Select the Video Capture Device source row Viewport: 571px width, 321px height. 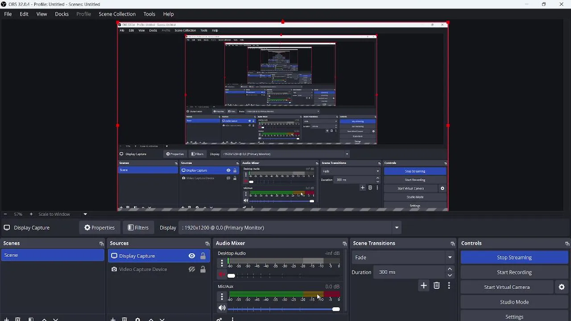click(159, 270)
